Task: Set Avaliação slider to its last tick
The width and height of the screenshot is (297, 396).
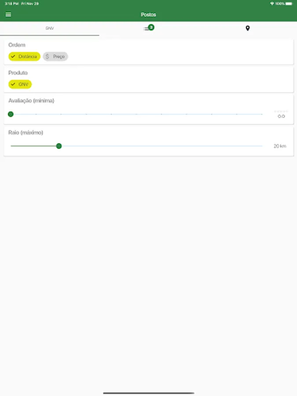Action: (x=262, y=114)
